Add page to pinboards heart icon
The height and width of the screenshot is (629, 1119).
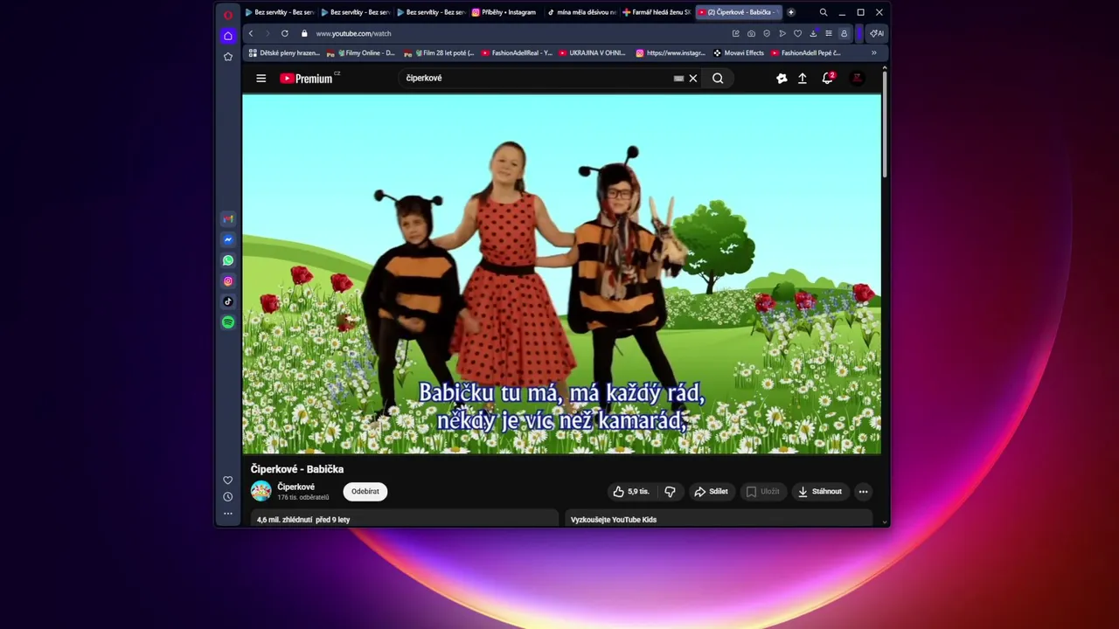point(797,33)
